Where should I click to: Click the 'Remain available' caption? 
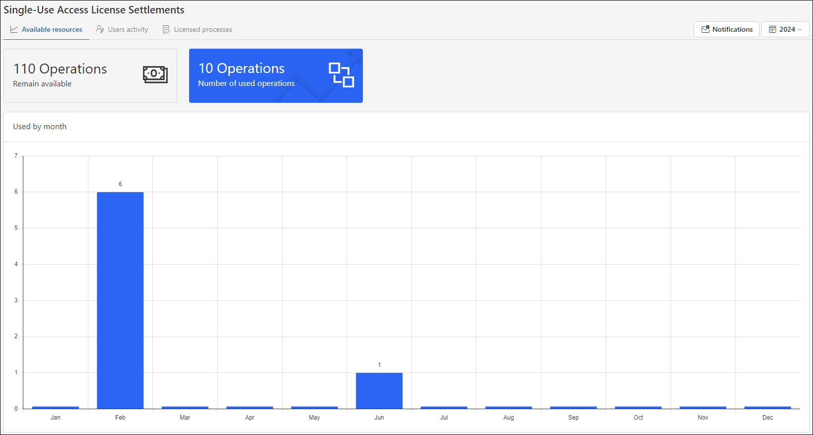[x=42, y=84]
